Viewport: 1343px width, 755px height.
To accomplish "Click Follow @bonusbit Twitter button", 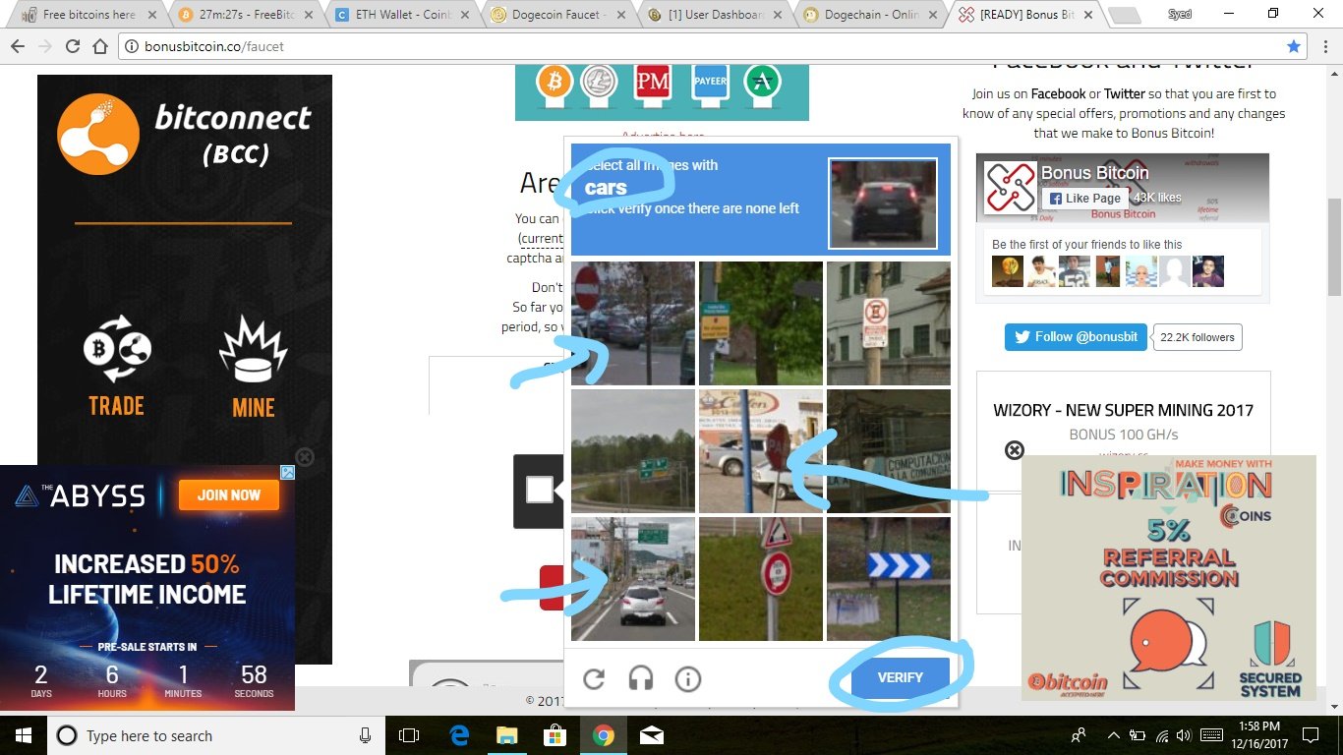I will (x=1076, y=336).
